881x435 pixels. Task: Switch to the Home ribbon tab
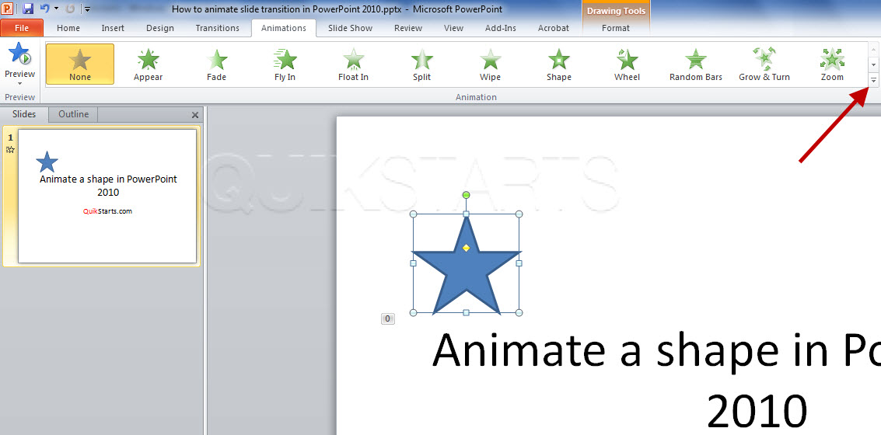coord(68,28)
